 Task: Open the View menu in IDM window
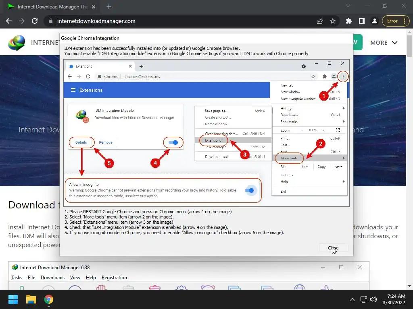75,278
